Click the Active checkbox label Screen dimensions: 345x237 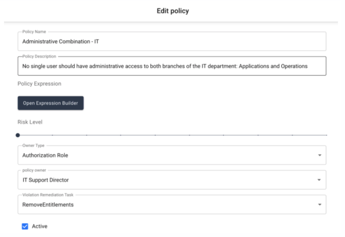[x=39, y=226]
